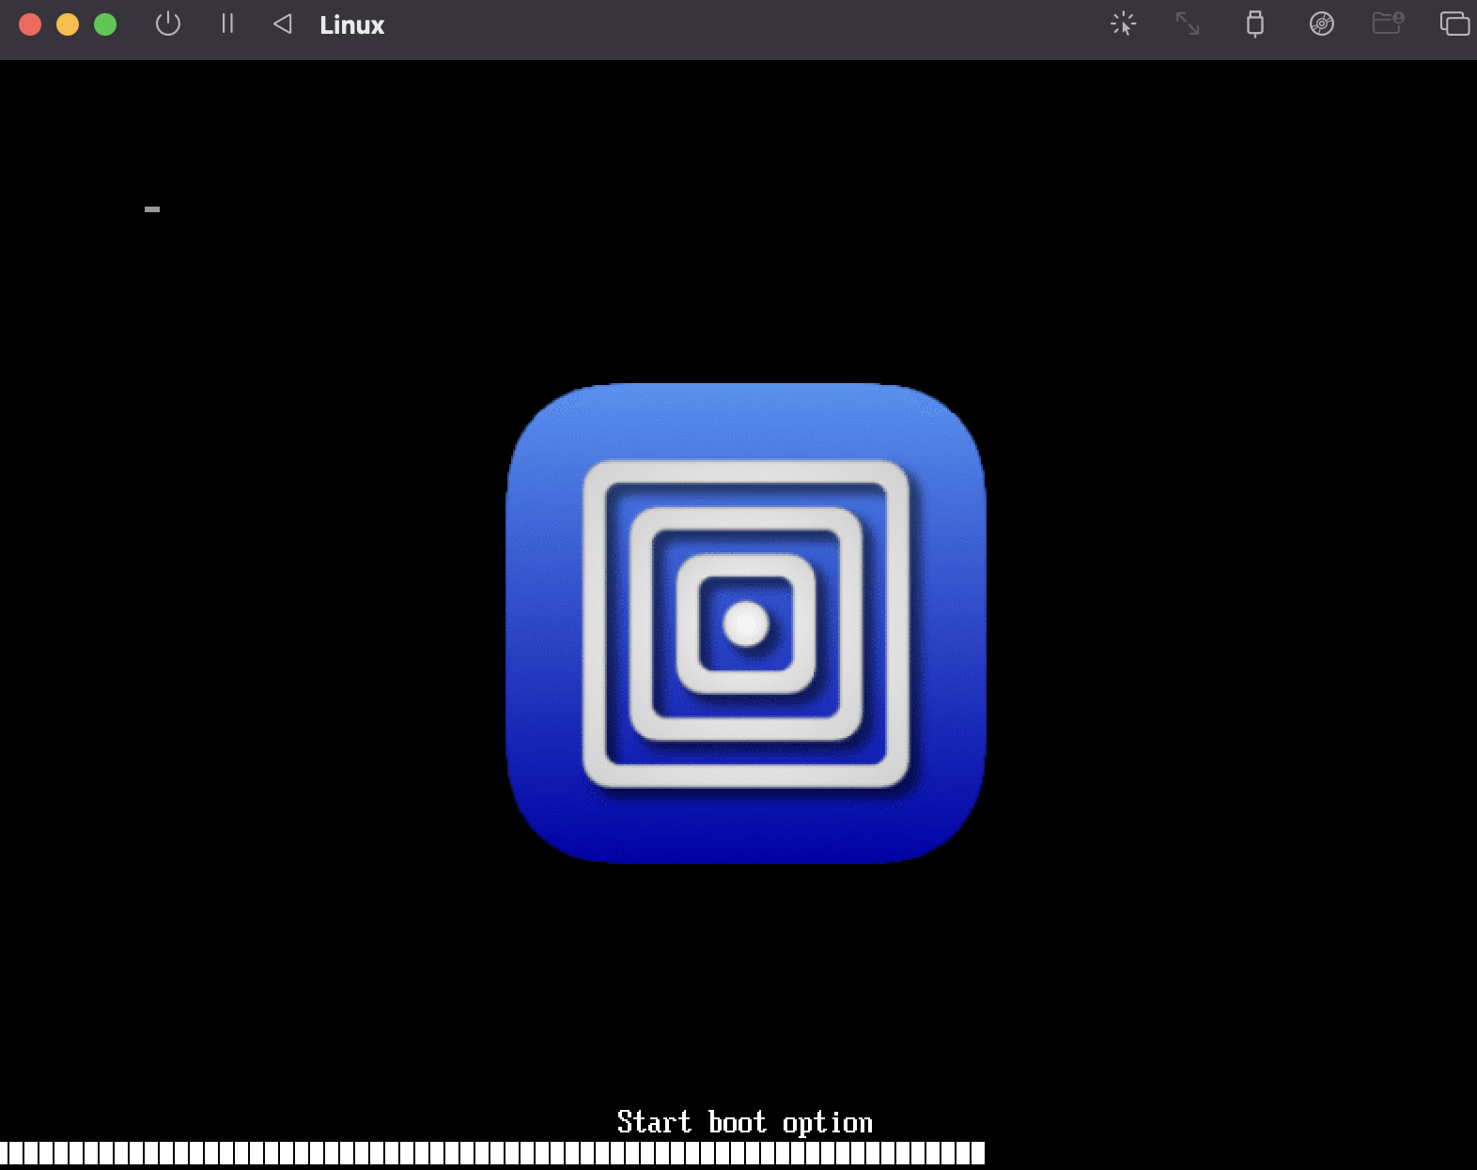Open the CD/DVD drive image icon
The image size is (1477, 1170).
[x=1321, y=24]
